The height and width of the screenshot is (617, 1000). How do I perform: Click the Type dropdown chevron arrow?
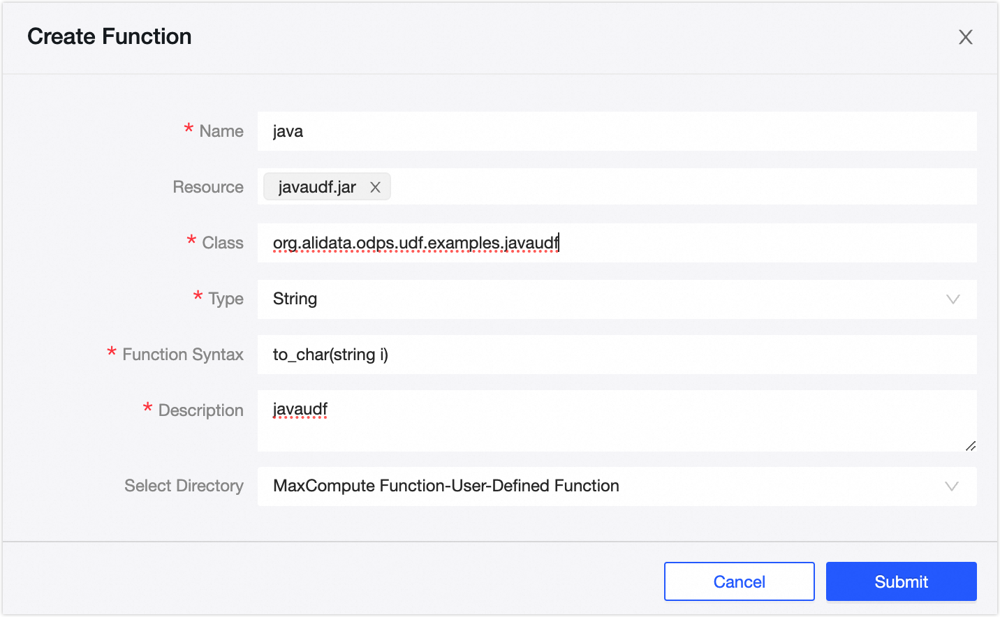953,299
